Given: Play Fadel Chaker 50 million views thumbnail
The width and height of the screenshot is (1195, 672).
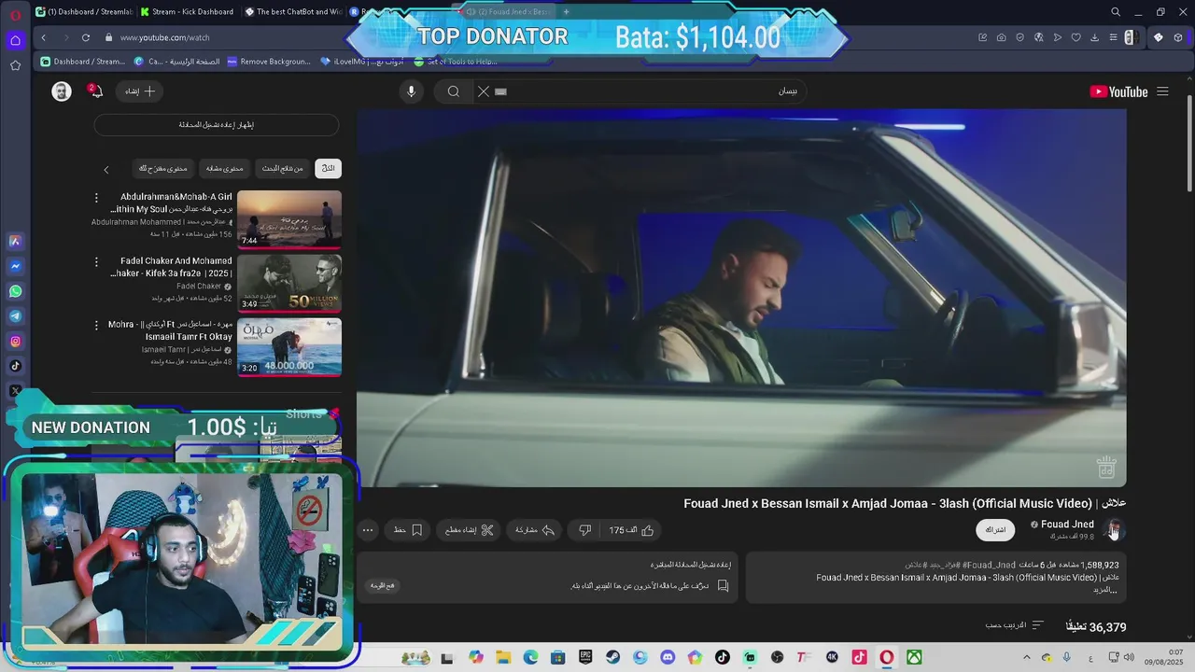Looking at the screenshot, I should tap(289, 283).
